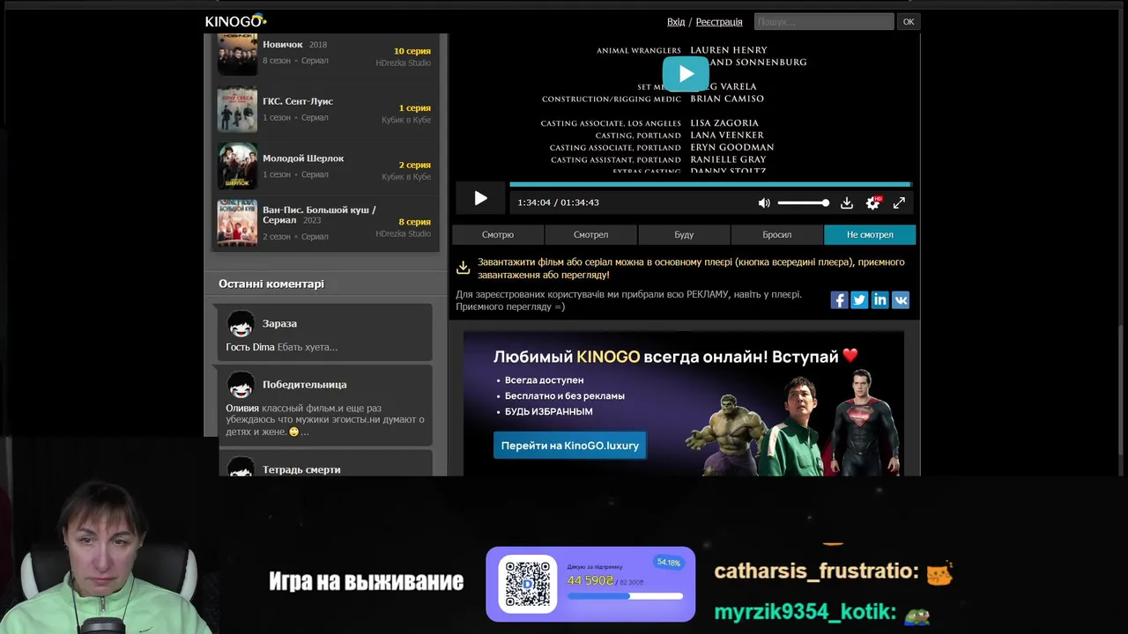The width and height of the screenshot is (1128, 634).
Task: Select the Смотрел tab
Action: point(590,234)
